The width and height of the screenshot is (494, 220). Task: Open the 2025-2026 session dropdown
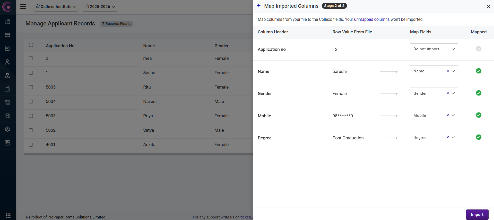100,7
